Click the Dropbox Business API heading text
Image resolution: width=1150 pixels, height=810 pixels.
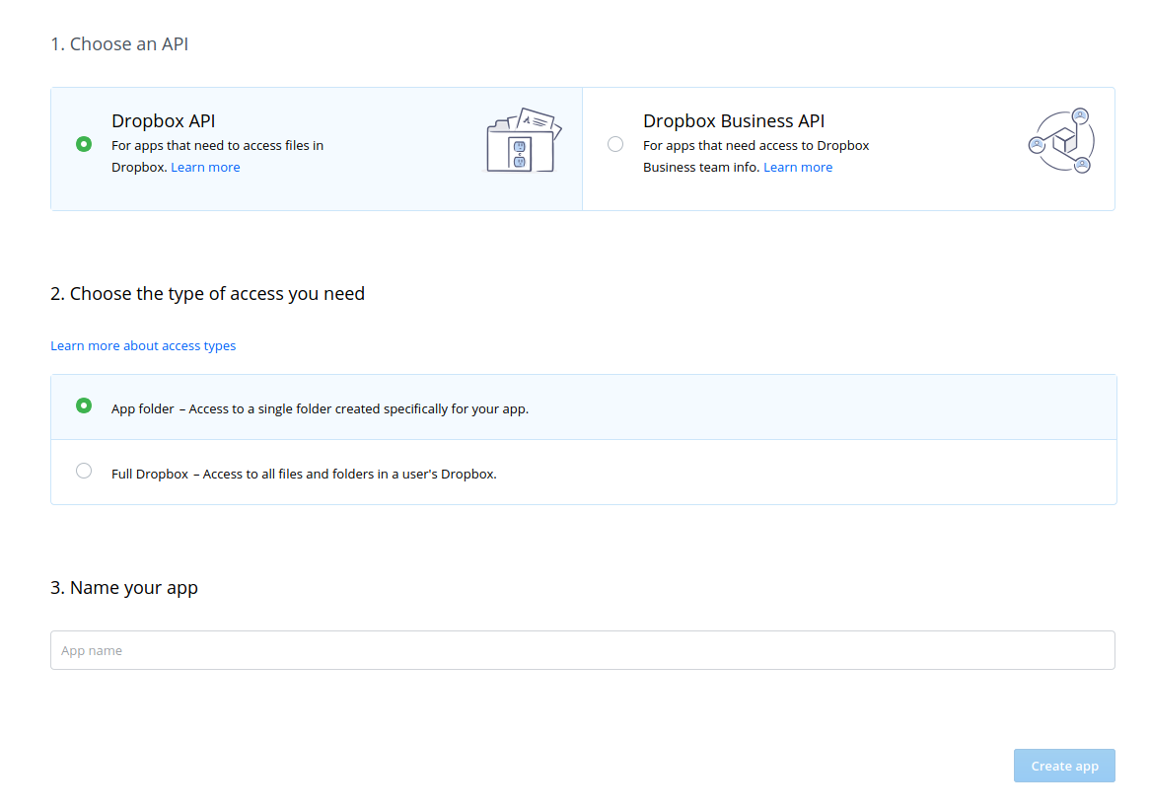pos(734,121)
